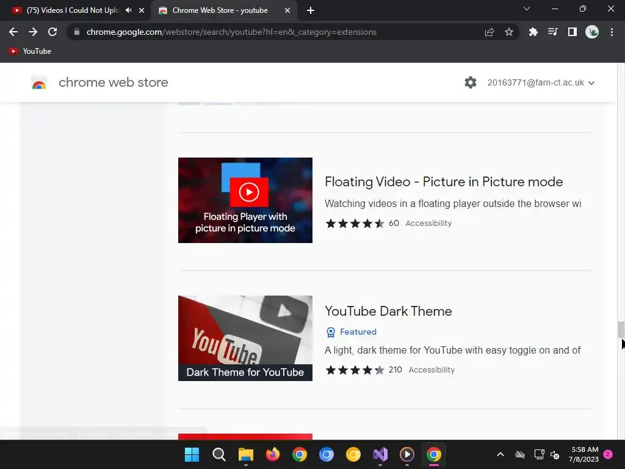Viewport: 625px width, 469px height.
Task: Open the notification center badge
Action: point(608,454)
